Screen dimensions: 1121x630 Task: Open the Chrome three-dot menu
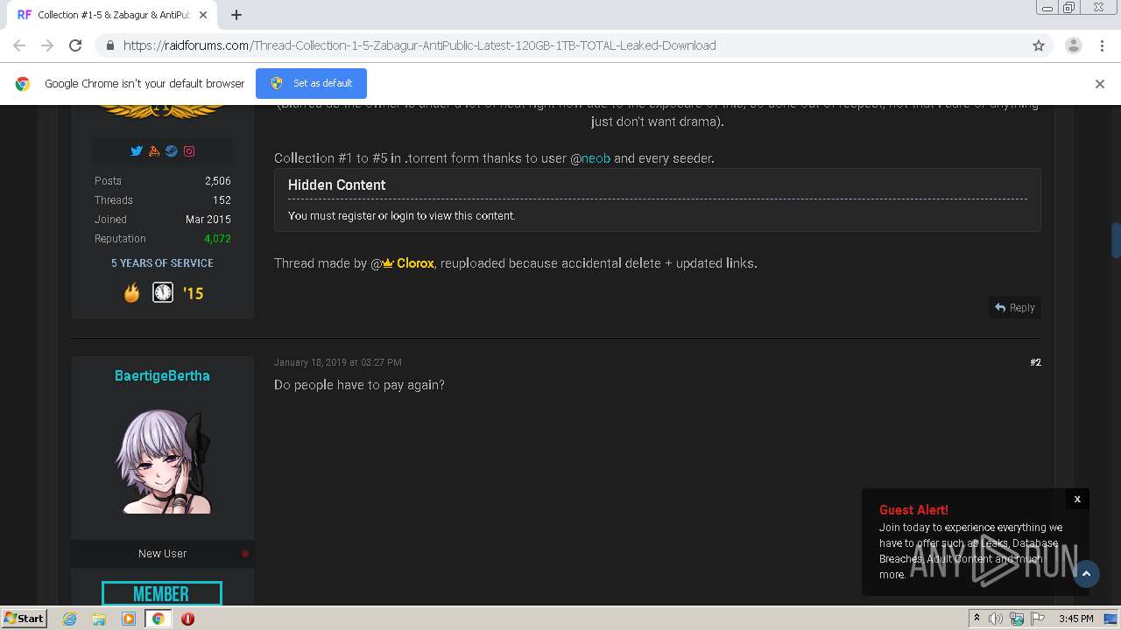pyautogui.click(x=1102, y=45)
